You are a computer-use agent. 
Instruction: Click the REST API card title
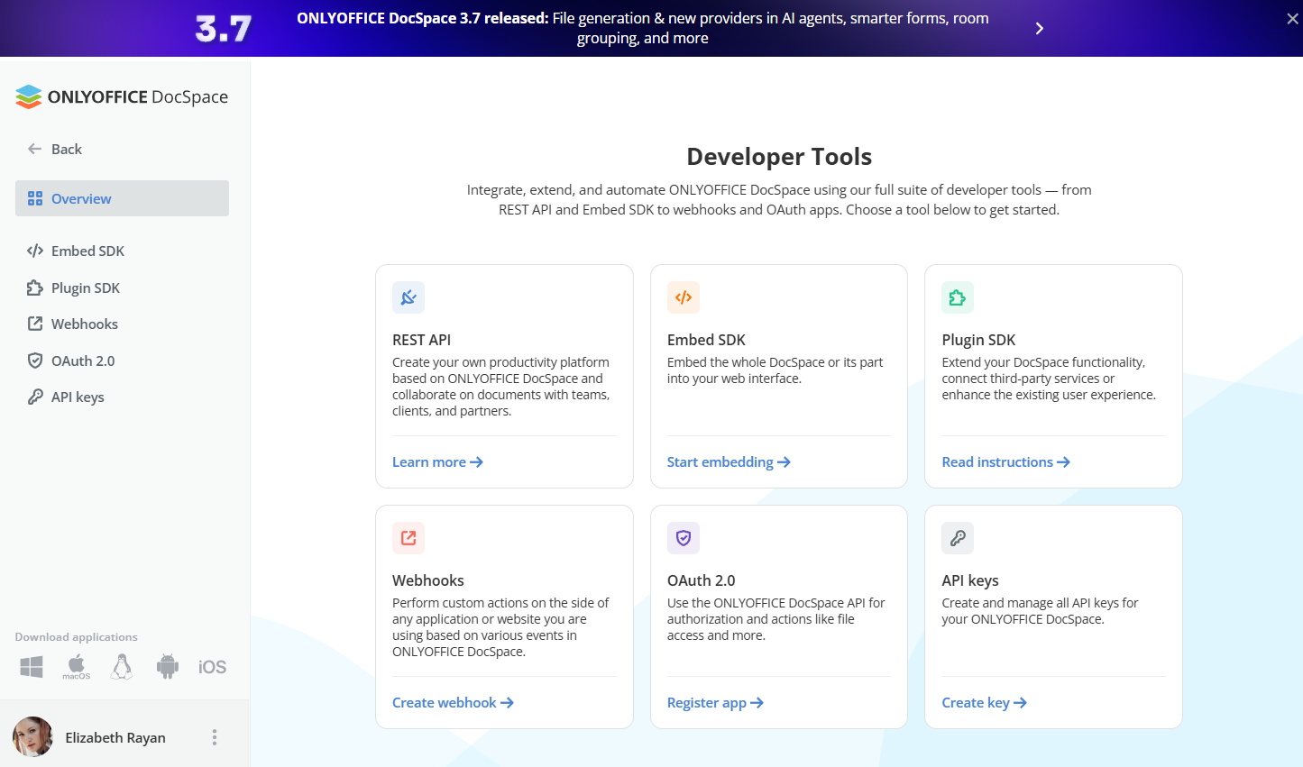coord(421,340)
